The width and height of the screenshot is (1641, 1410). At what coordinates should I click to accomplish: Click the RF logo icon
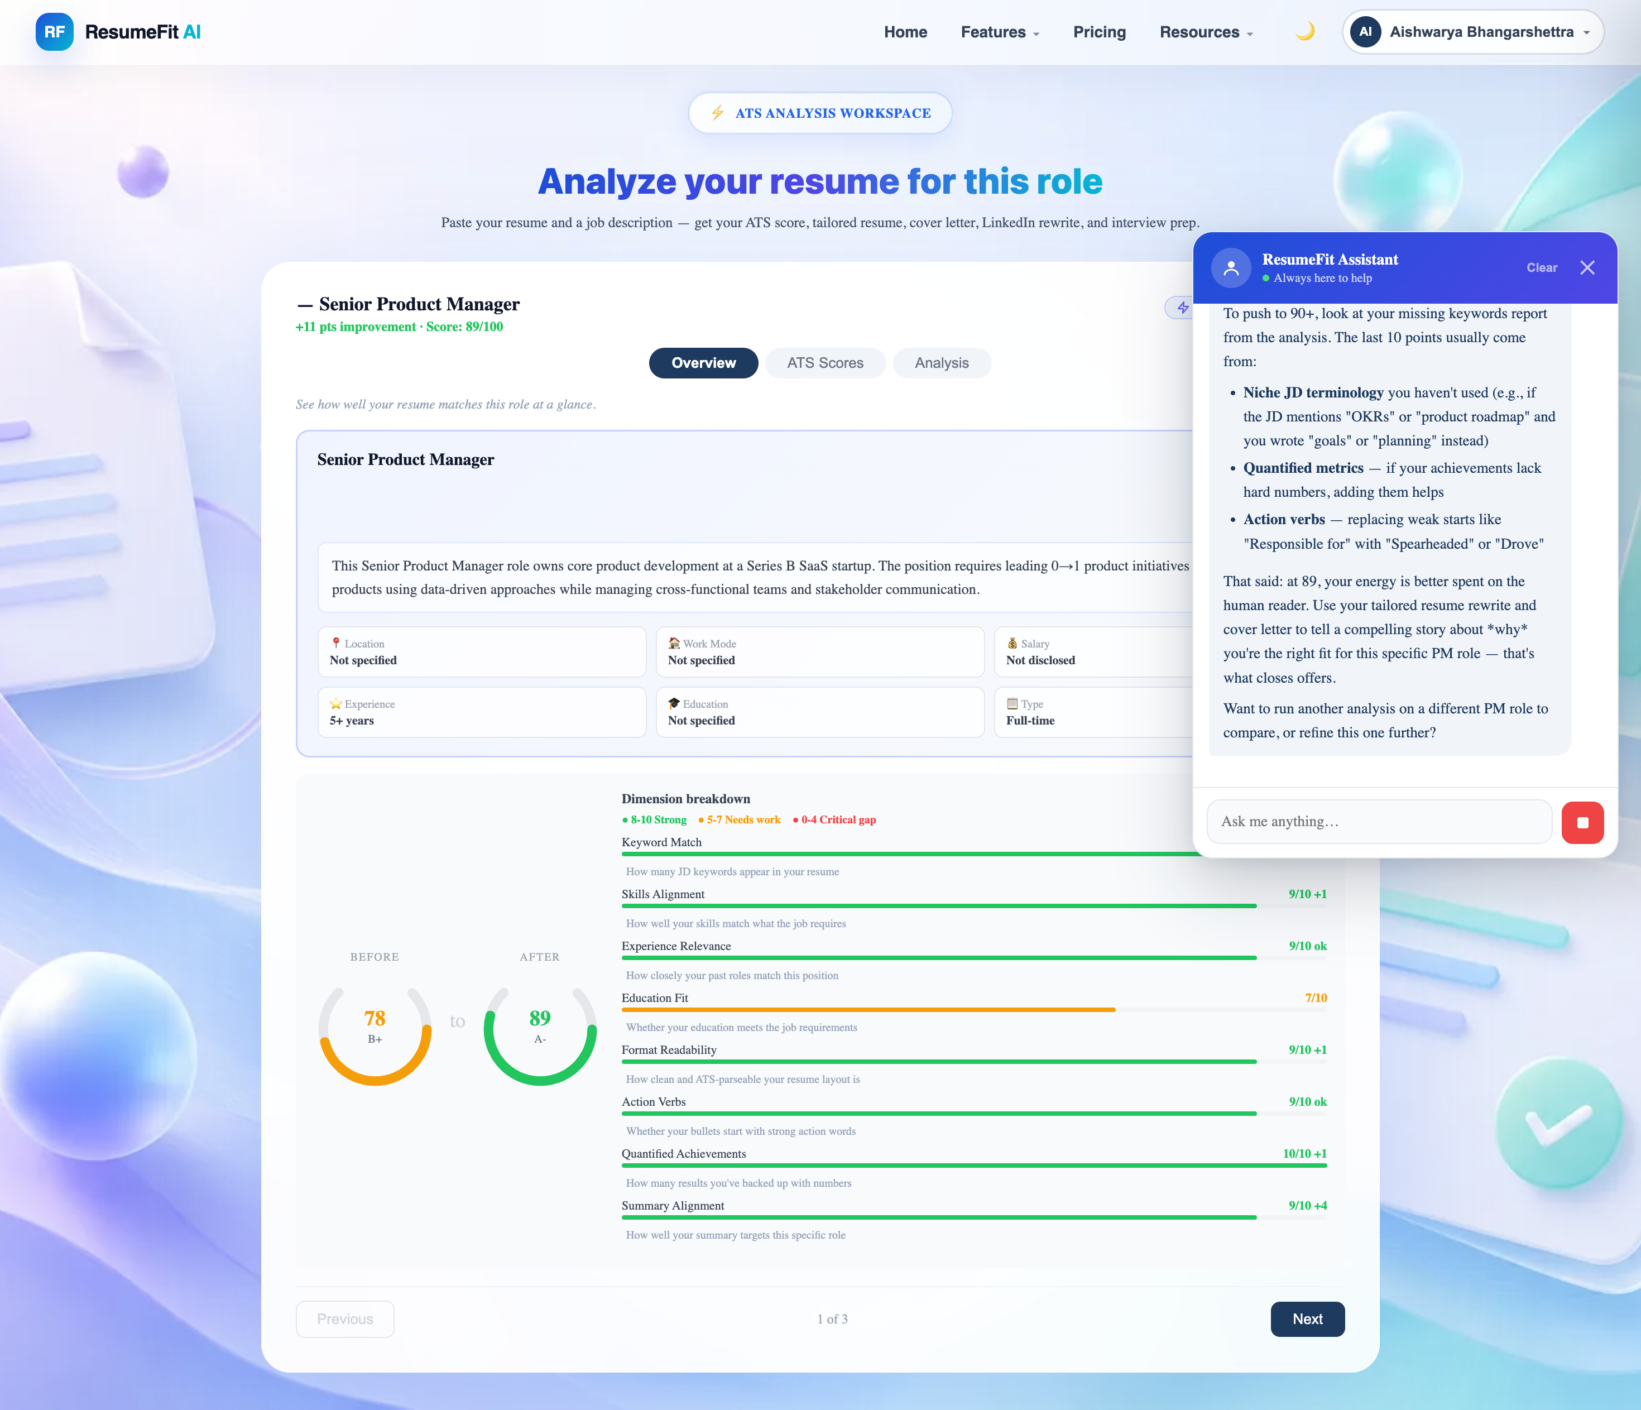click(x=54, y=32)
